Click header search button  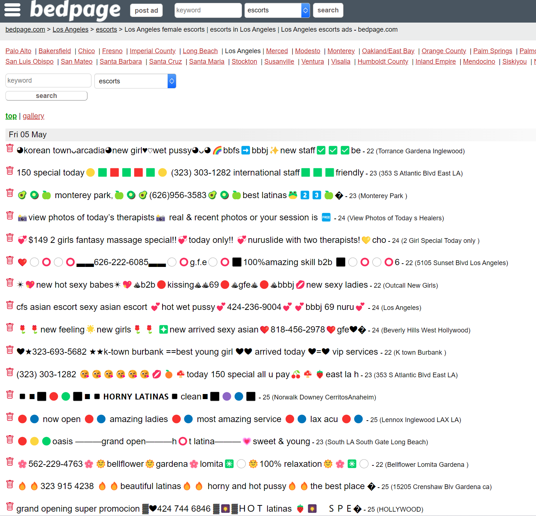[x=328, y=10]
